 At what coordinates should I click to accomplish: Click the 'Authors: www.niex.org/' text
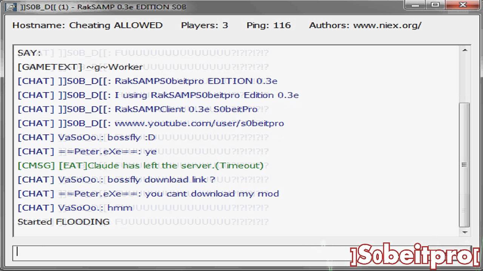[365, 26]
